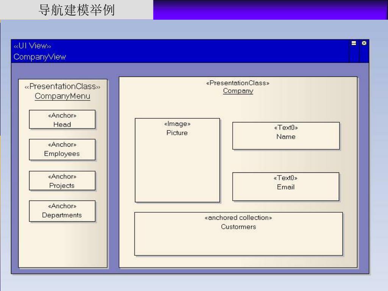Click the CompanyView title text
Screen dimensions: 388x291
[39, 57]
